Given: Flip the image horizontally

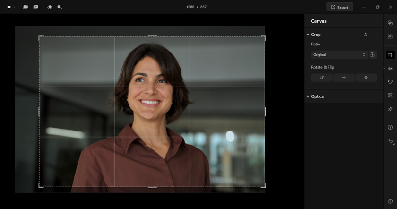Looking at the screenshot, I should point(344,78).
